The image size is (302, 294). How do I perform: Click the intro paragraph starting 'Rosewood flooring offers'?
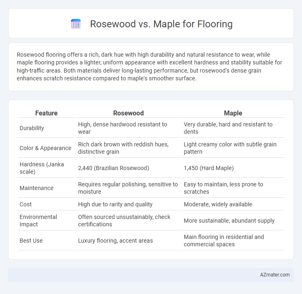(149, 66)
